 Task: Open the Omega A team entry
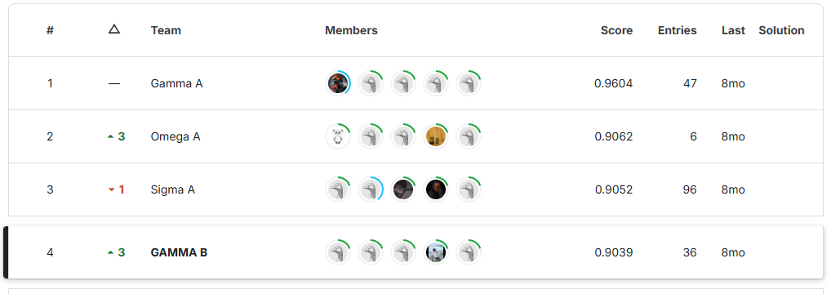pyautogui.click(x=176, y=136)
